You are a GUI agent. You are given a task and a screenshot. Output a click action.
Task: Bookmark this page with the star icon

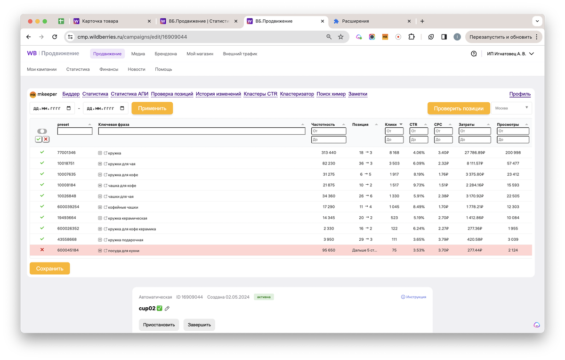(341, 37)
